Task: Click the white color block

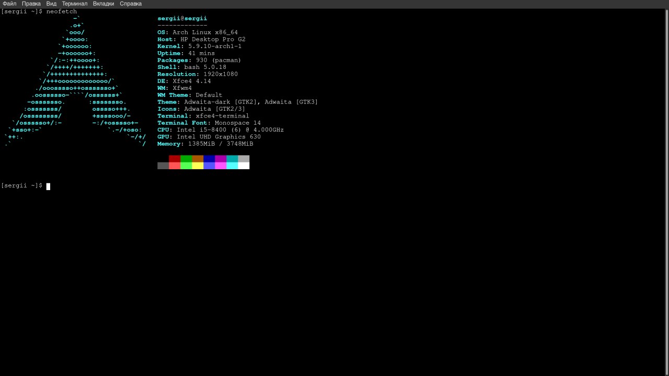Action: 244,166
